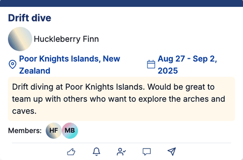Click the bell notification icon
243x160 pixels.
[x=96, y=152]
